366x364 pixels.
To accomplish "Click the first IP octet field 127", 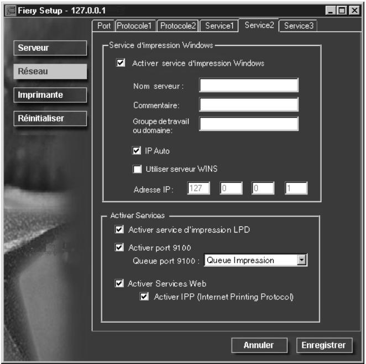I will [198, 188].
